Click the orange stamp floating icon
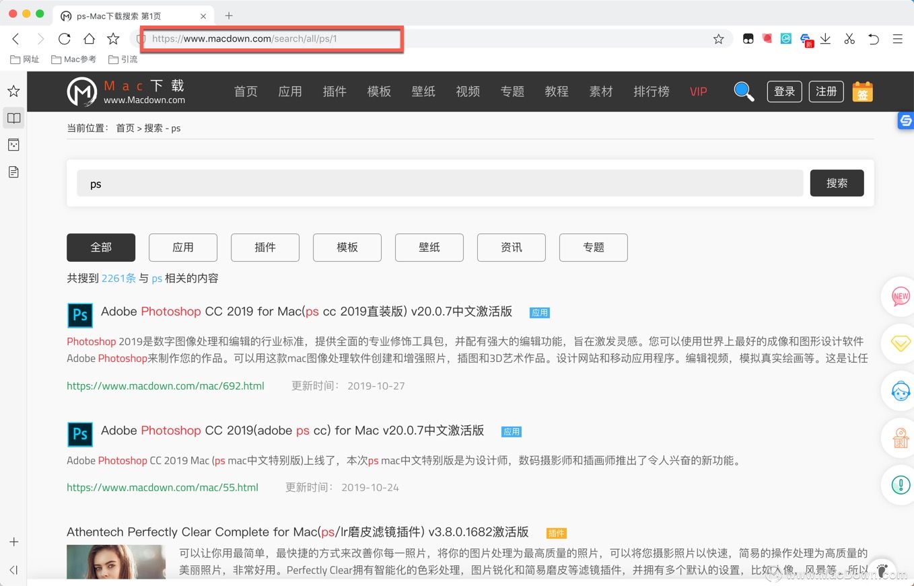Viewport: 914px width, 586px height. coord(901,437)
